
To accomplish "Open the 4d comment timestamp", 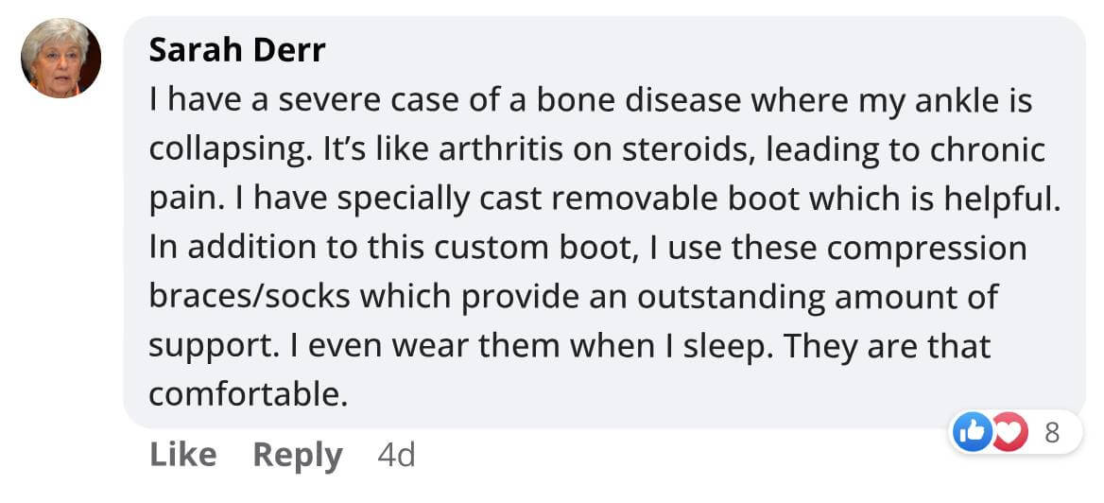I will (x=396, y=455).
